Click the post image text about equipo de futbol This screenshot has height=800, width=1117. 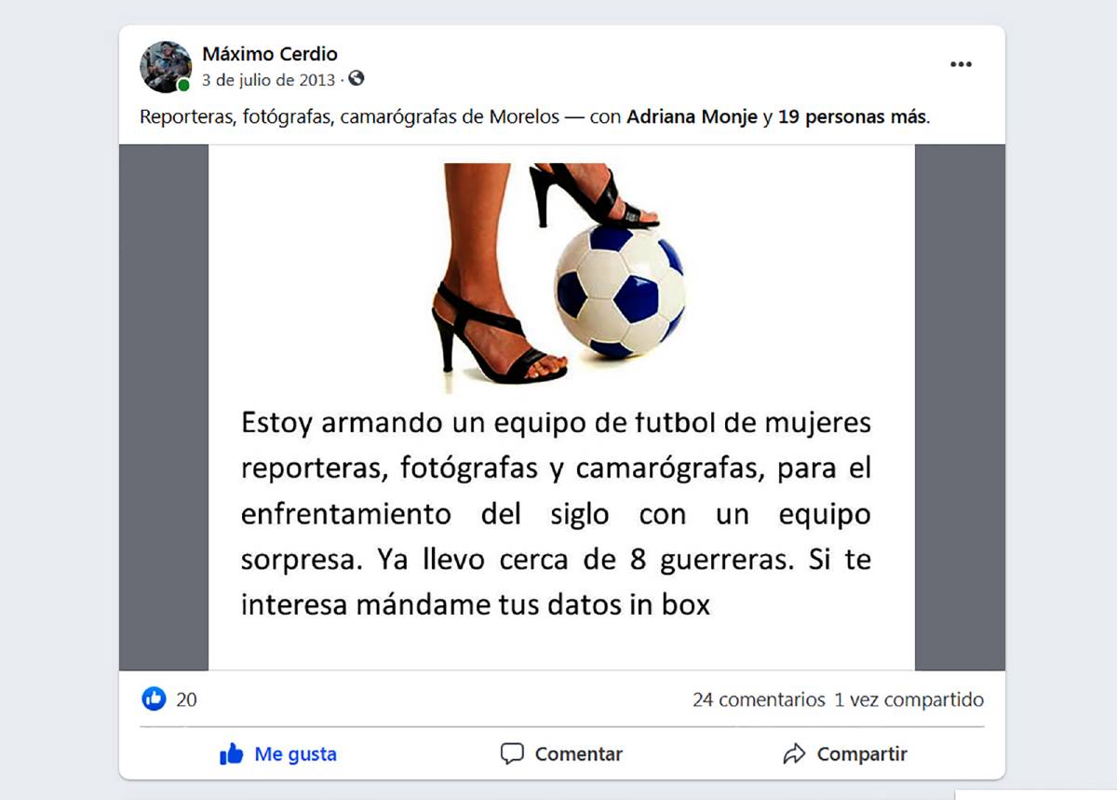[556, 513]
